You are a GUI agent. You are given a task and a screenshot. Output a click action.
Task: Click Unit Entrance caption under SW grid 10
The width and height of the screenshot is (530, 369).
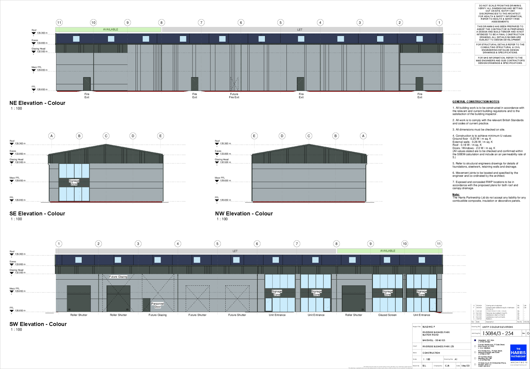[x=422, y=315]
